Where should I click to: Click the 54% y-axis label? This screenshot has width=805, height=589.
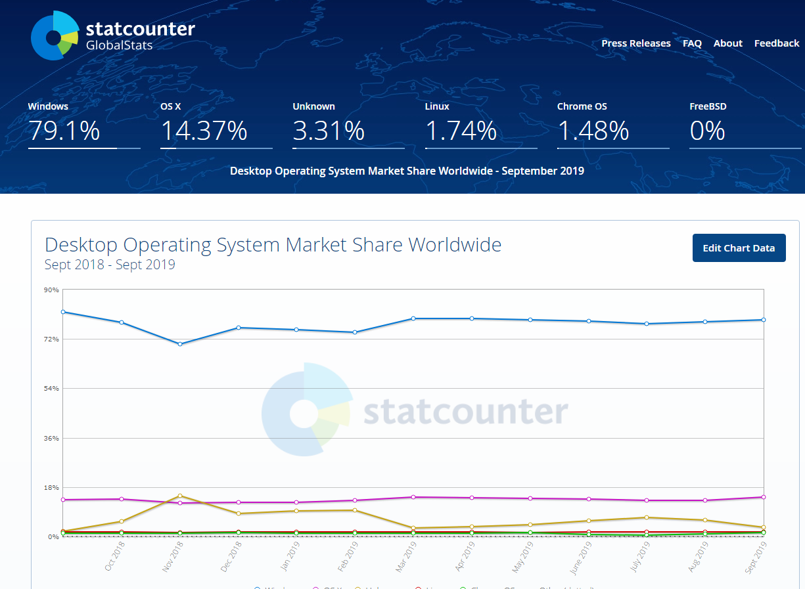[x=52, y=388]
